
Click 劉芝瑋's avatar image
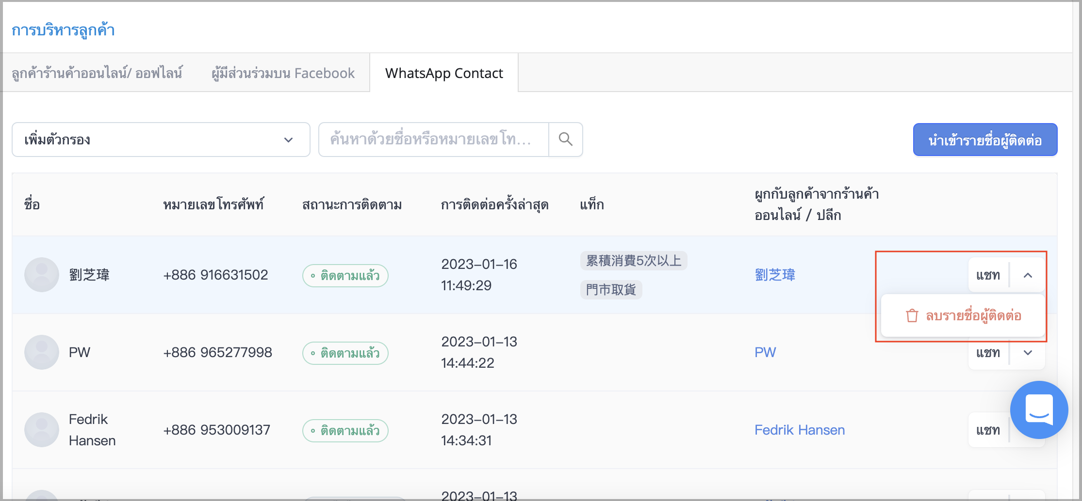click(42, 275)
